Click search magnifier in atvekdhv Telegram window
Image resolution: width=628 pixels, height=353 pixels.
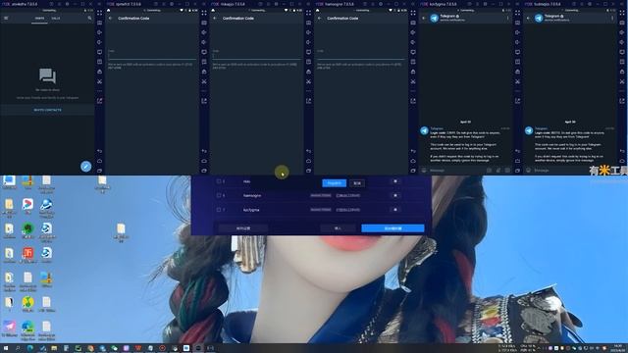coord(89,18)
